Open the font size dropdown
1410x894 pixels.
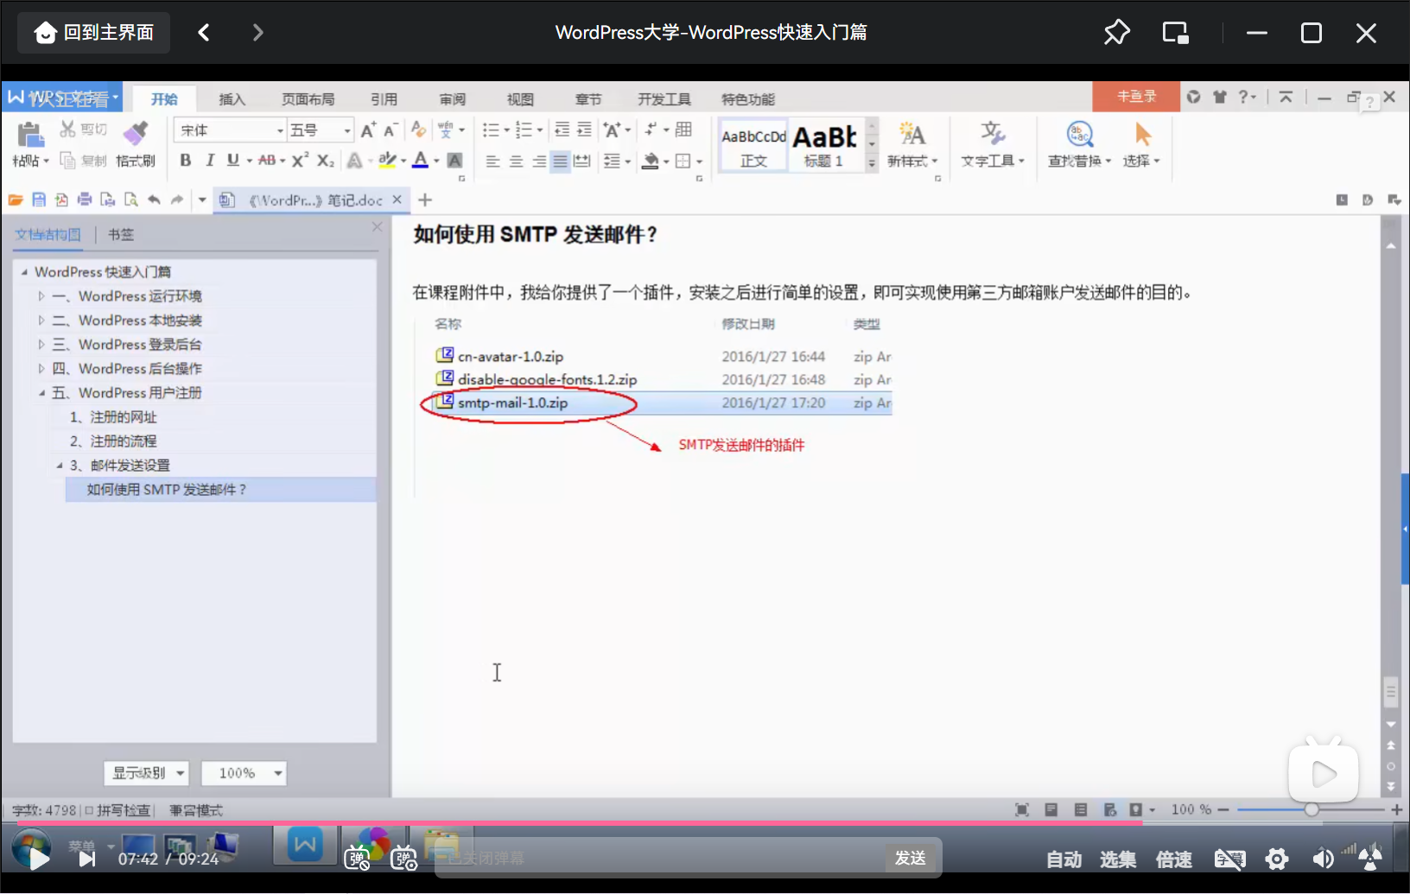coord(347,130)
